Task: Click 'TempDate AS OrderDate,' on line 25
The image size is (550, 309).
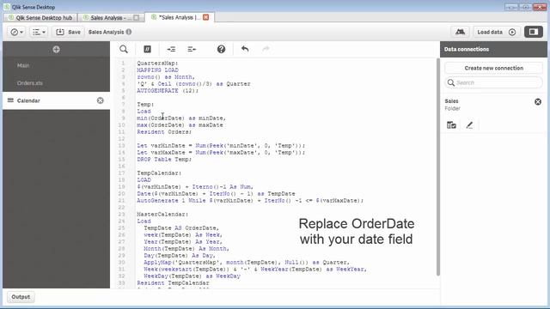Action: click(181, 228)
